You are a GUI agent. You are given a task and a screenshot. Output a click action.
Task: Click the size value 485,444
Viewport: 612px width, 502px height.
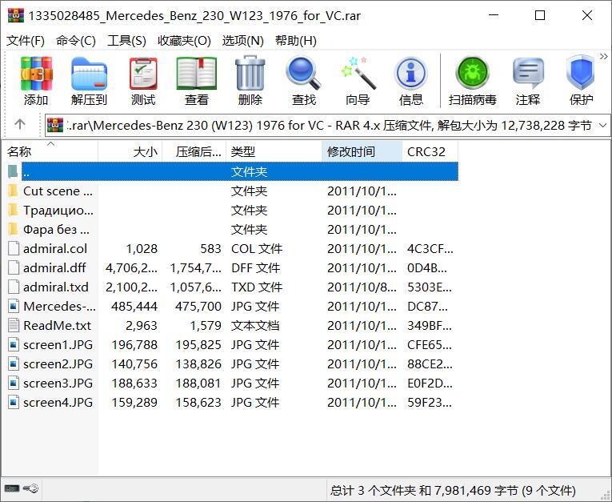134,306
